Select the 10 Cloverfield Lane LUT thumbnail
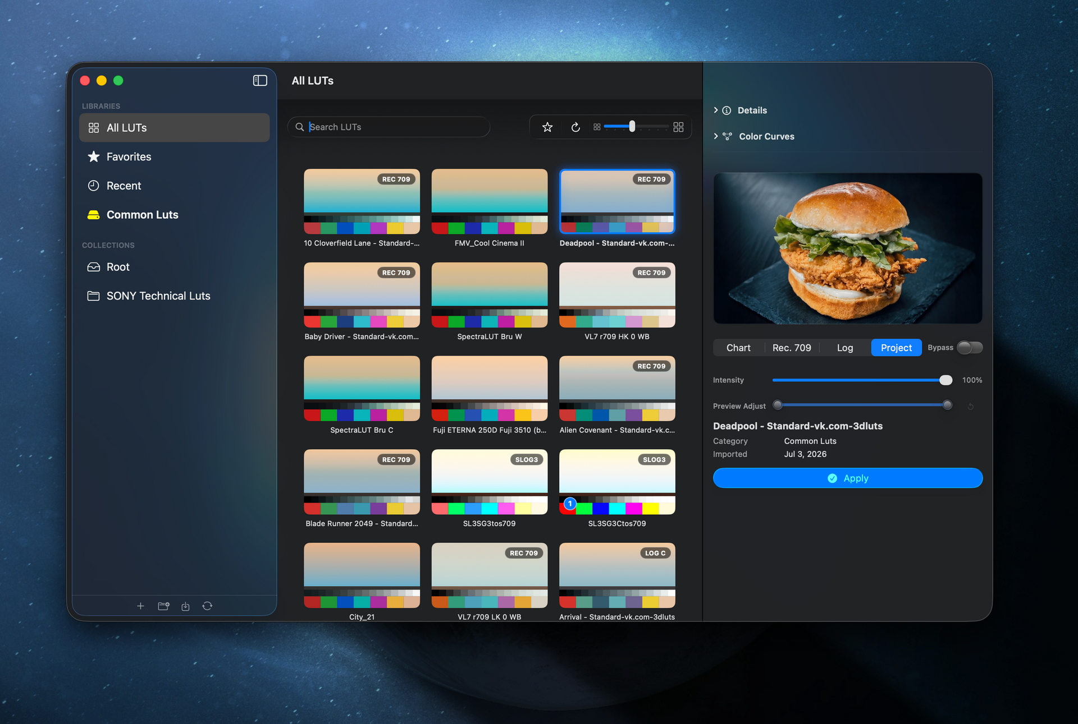1078x724 pixels. click(362, 201)
